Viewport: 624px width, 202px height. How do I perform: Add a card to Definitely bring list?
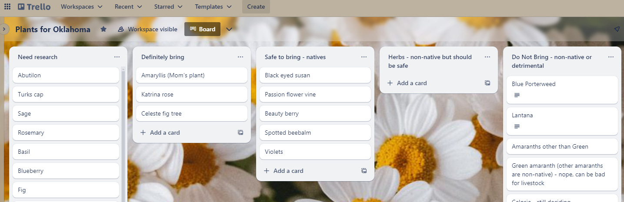(x=184, y=132)
